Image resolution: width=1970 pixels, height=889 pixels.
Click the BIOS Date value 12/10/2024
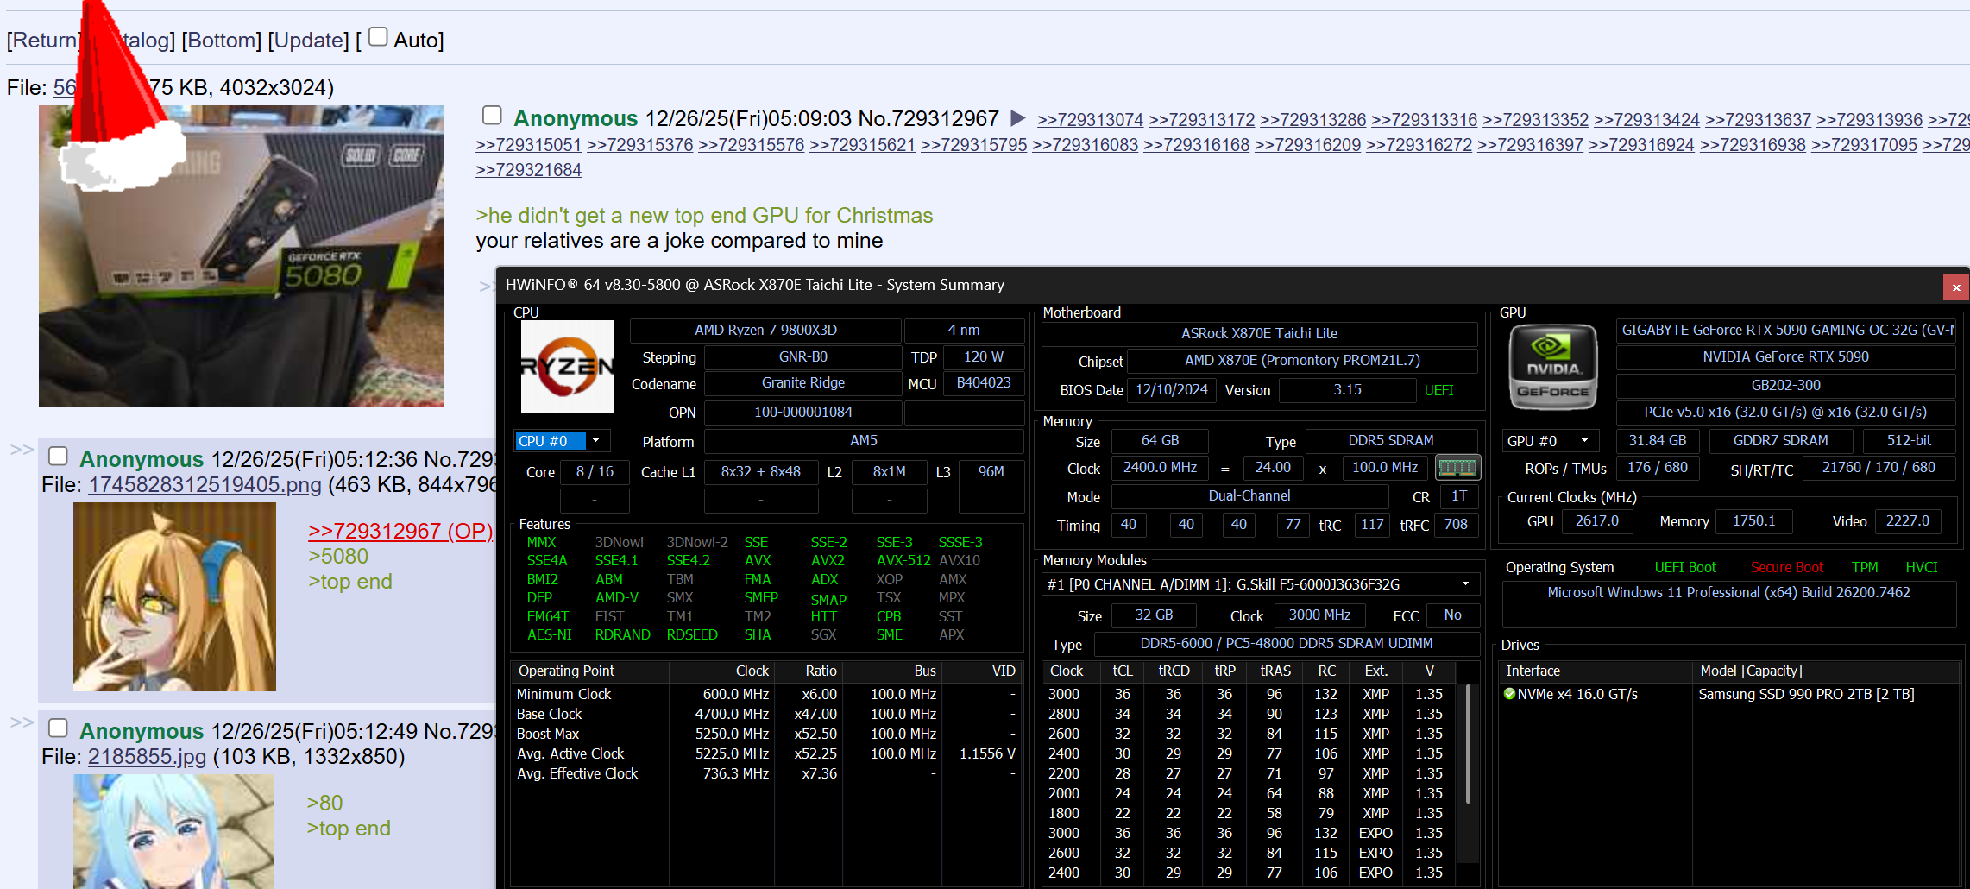pyautogui.click(x=1171, y=390)
